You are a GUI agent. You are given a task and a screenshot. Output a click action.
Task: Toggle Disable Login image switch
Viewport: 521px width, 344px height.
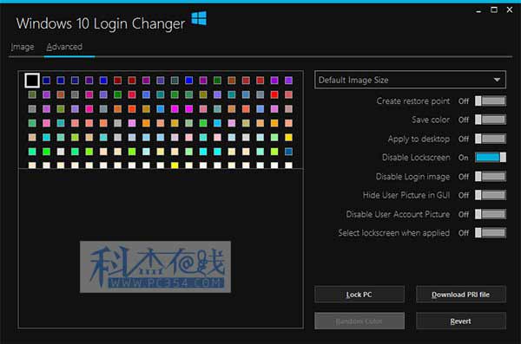[x=491, y=176]
